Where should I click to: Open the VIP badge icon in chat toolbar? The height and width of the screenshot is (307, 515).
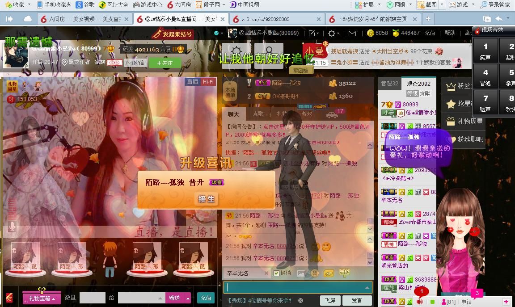(x=329, y=273)
